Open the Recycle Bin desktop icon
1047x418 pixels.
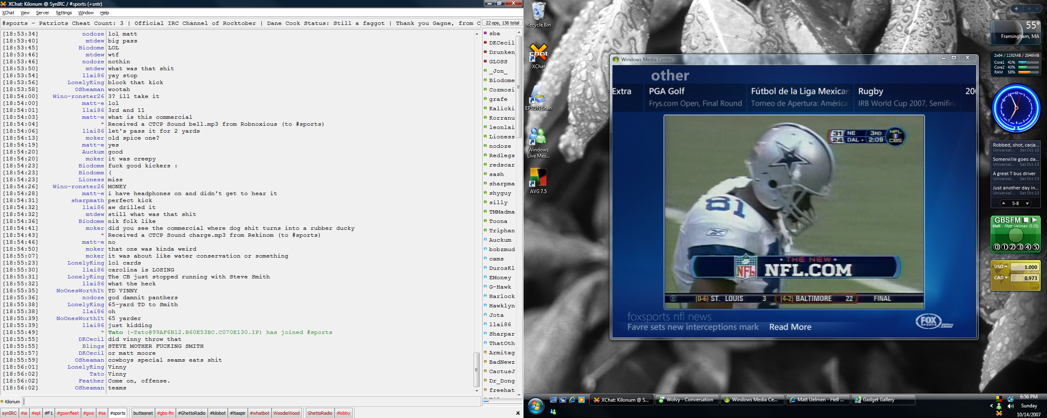click(x=538, y=15)
